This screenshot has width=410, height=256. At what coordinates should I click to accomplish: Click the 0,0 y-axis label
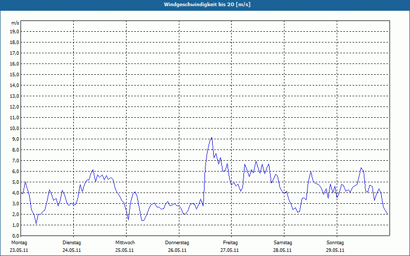pos(15,236)
